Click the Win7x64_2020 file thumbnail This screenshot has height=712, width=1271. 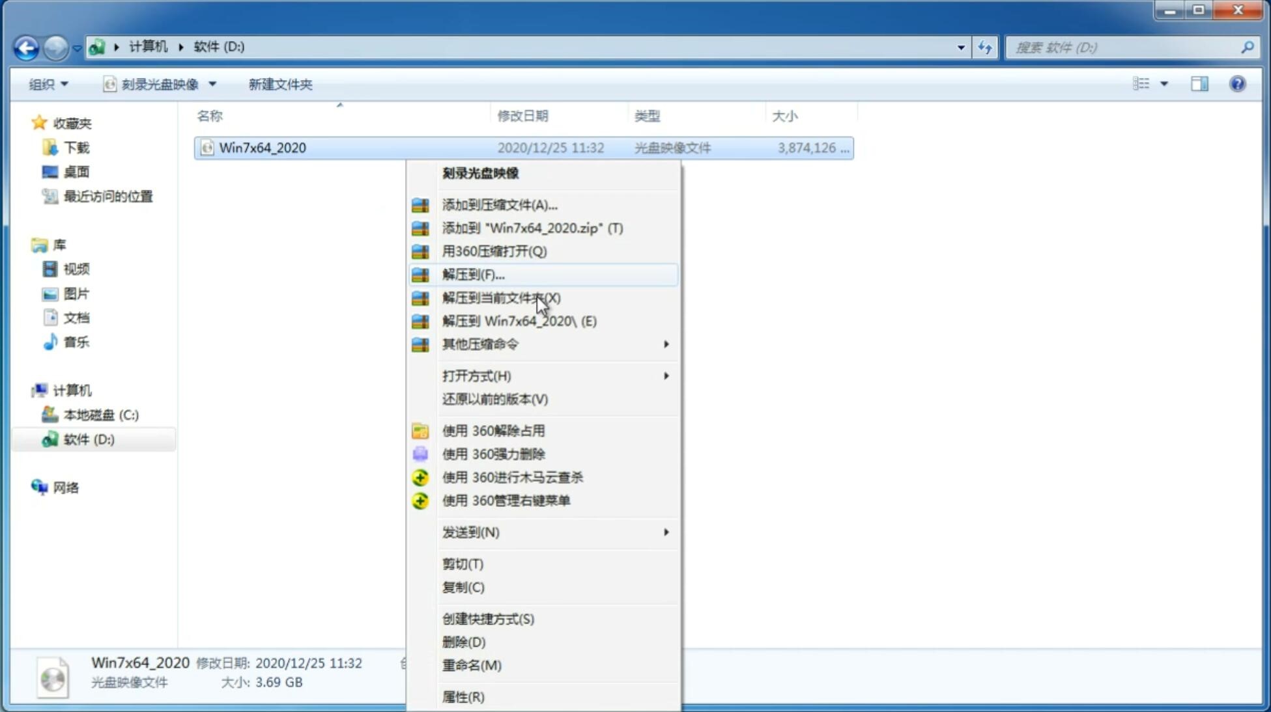54,676
